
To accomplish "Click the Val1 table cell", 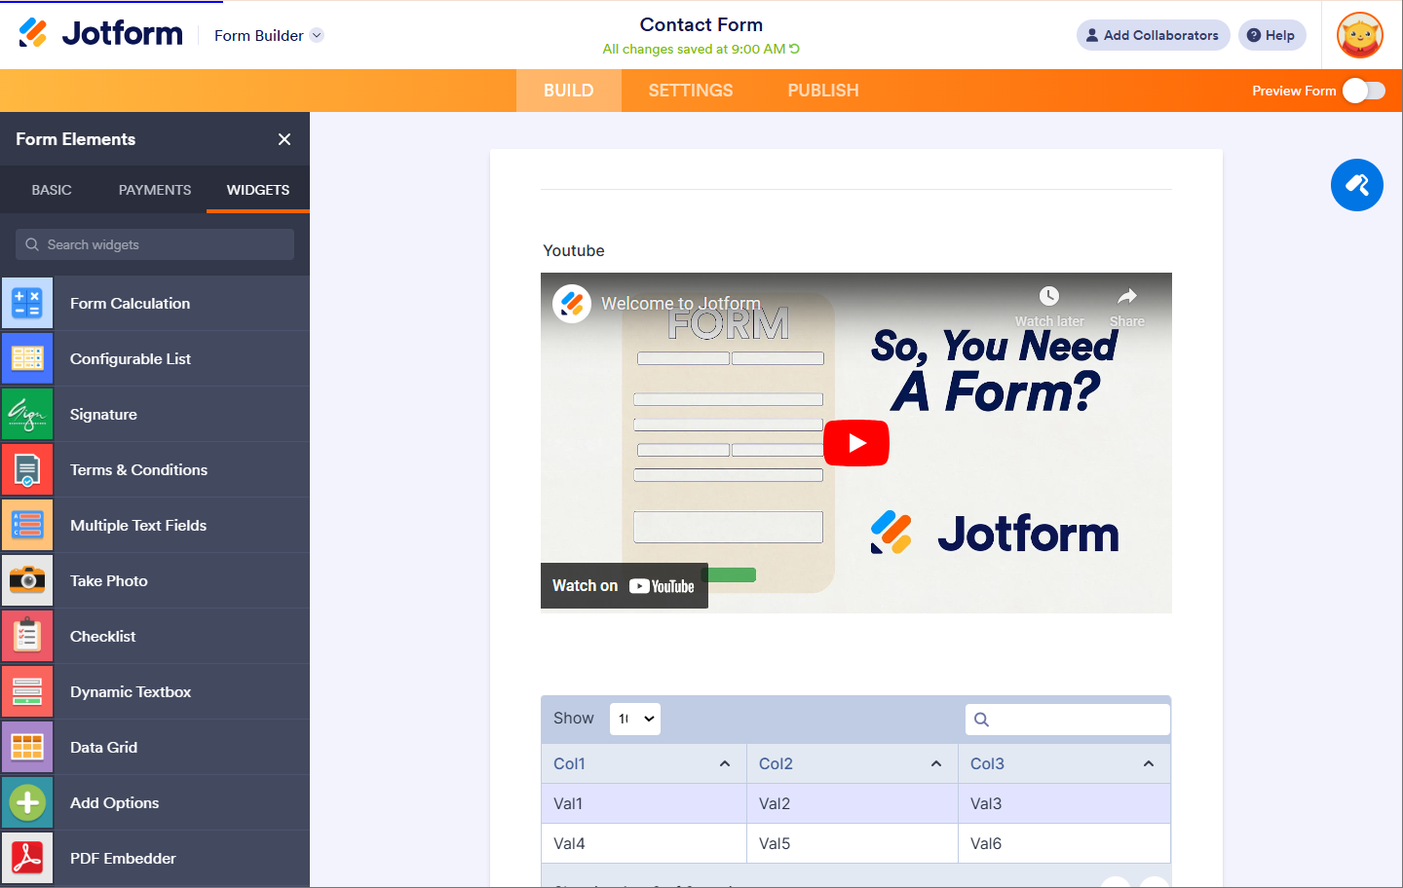I will pyautogui.click(x=644, y=803).
